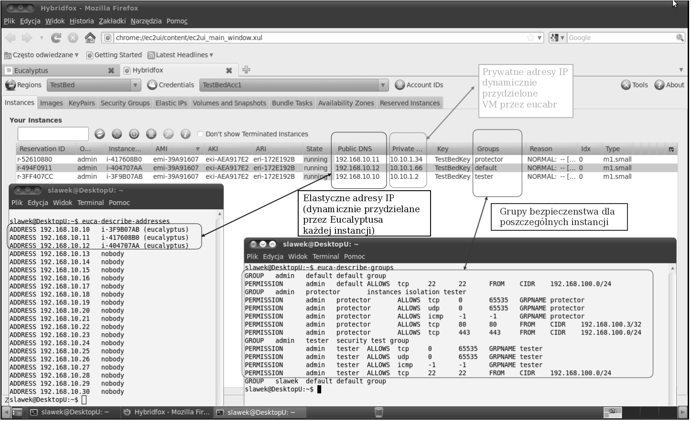Switch to the Availability Zones tab
Viewport: 691px width, 421px height.
[346, 103]
